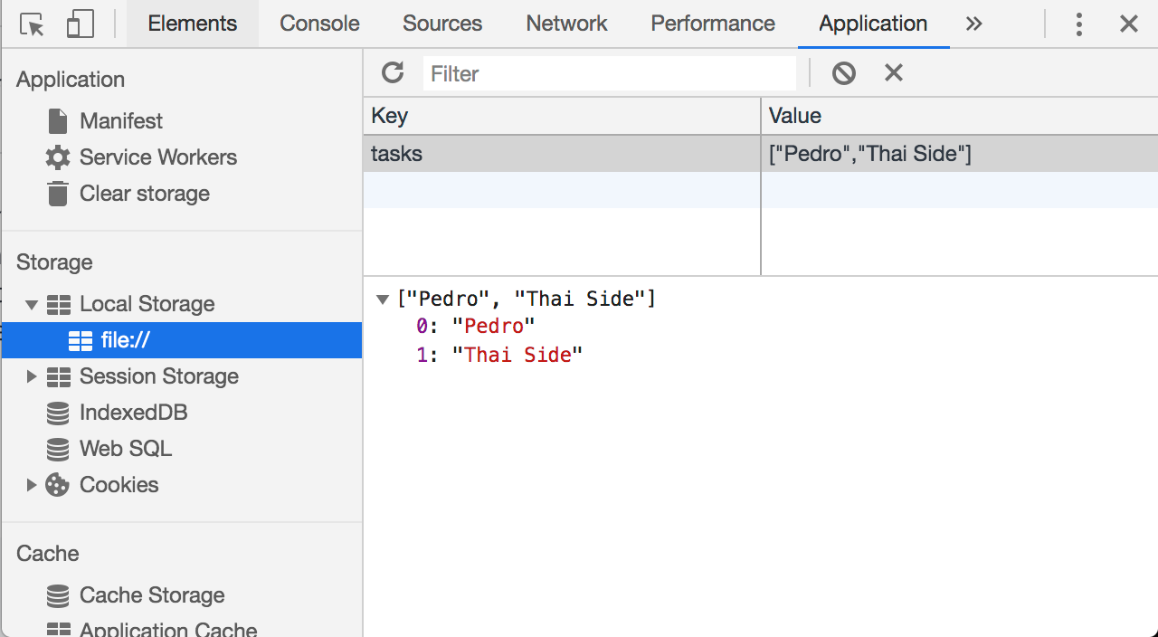Image resolution: width=1158 pixels, height=637 pixels.
Task: Select the tasks key cell
Action: [562, 154]
